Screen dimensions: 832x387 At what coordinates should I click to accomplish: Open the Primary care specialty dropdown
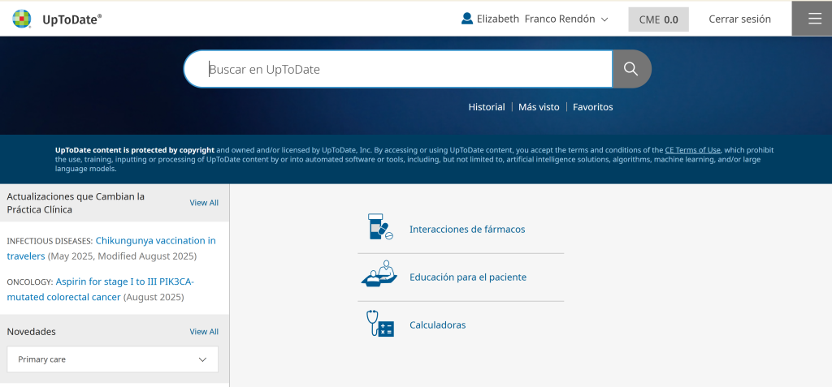coord(112,359)
